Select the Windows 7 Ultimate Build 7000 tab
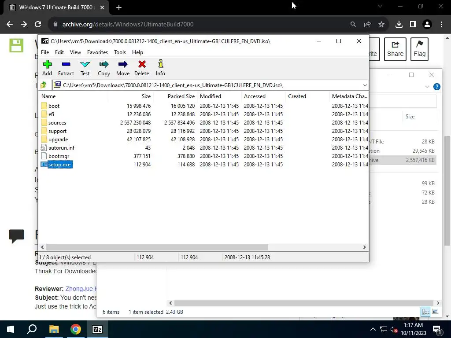This screenshot has height=338, width=451. point(56,7)
